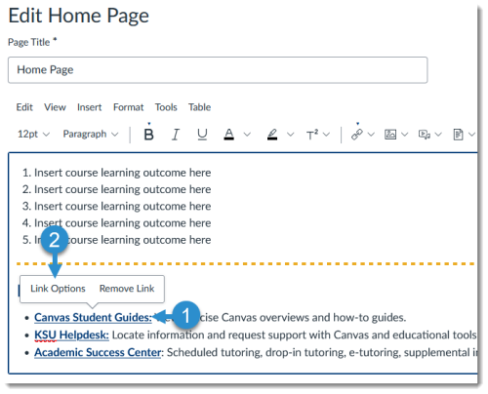Open the Edit menu
This screenshot has width=488, height=394.
click(24, 107)
